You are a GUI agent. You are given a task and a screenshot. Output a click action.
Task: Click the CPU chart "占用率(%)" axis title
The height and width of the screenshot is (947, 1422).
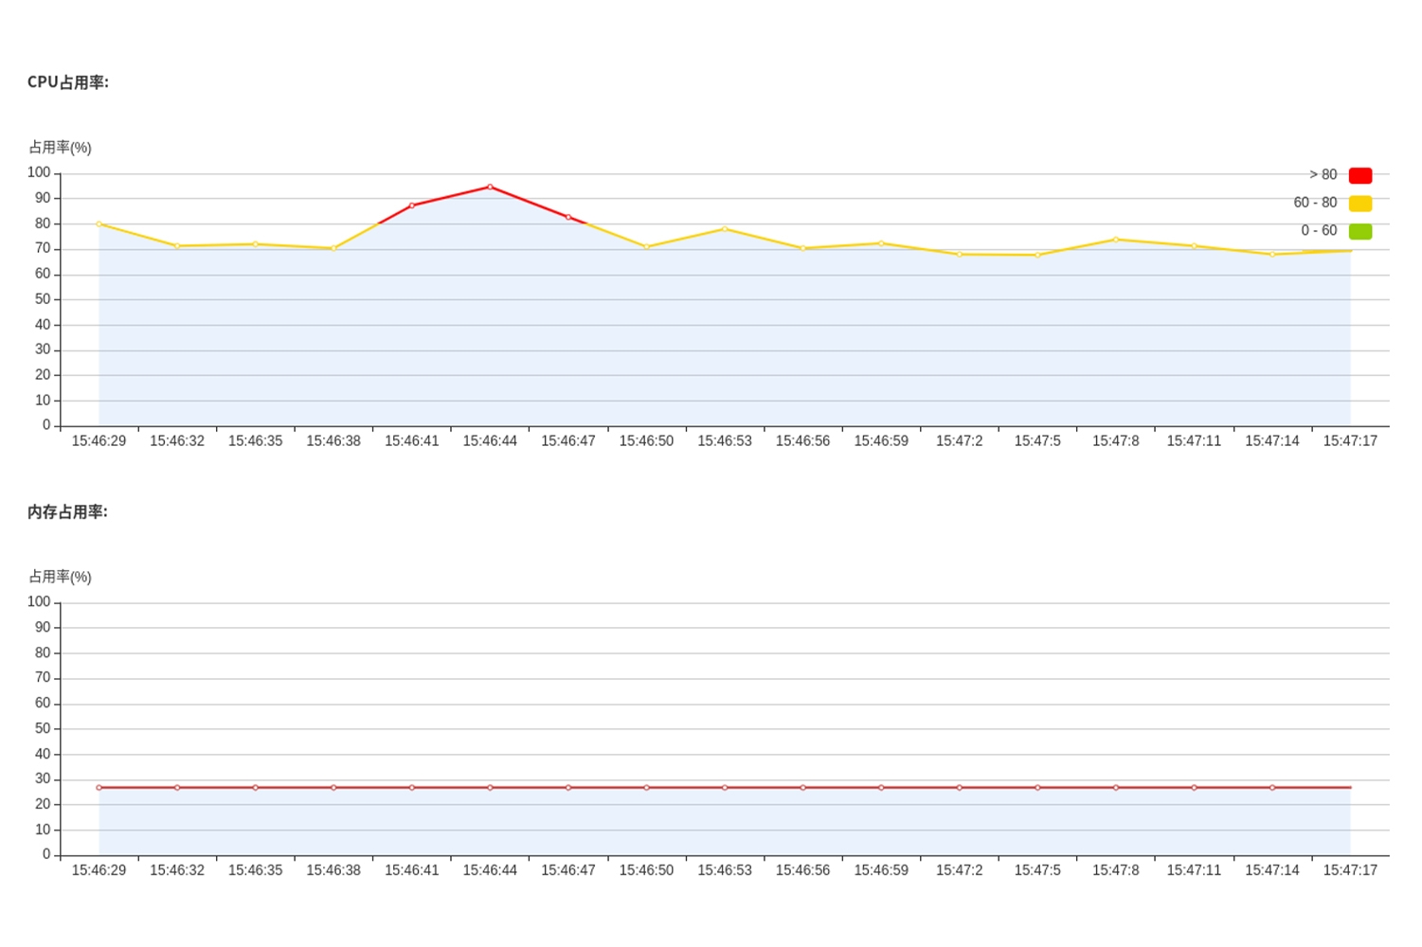click(60, 148)
